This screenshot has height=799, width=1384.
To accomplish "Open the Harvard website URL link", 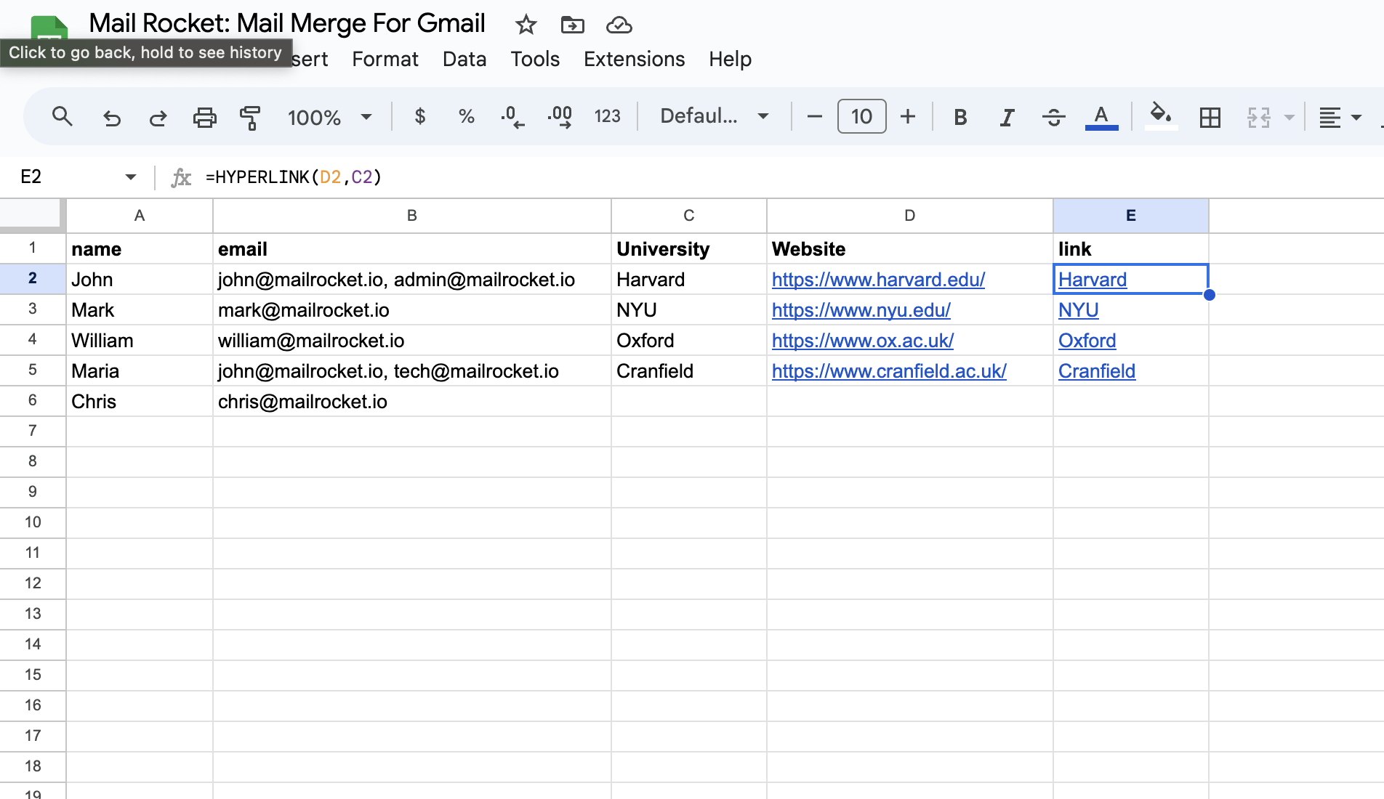I will coord(878,280).
